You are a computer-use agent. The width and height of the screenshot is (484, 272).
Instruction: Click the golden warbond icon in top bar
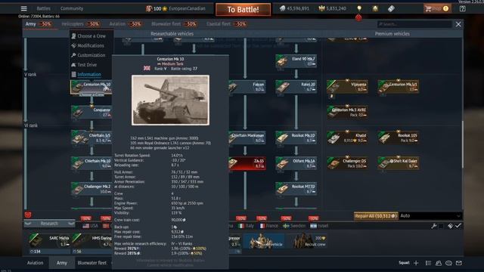pyautogui.click(x=375, y=8)
